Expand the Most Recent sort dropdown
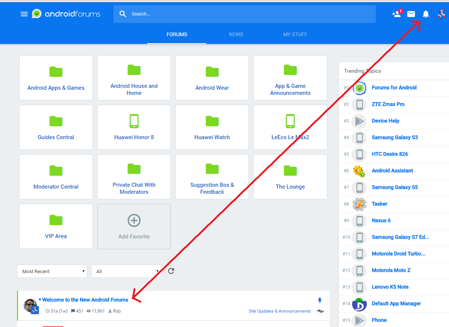Screen dimensions: 449x327 (x=52, y=271)
